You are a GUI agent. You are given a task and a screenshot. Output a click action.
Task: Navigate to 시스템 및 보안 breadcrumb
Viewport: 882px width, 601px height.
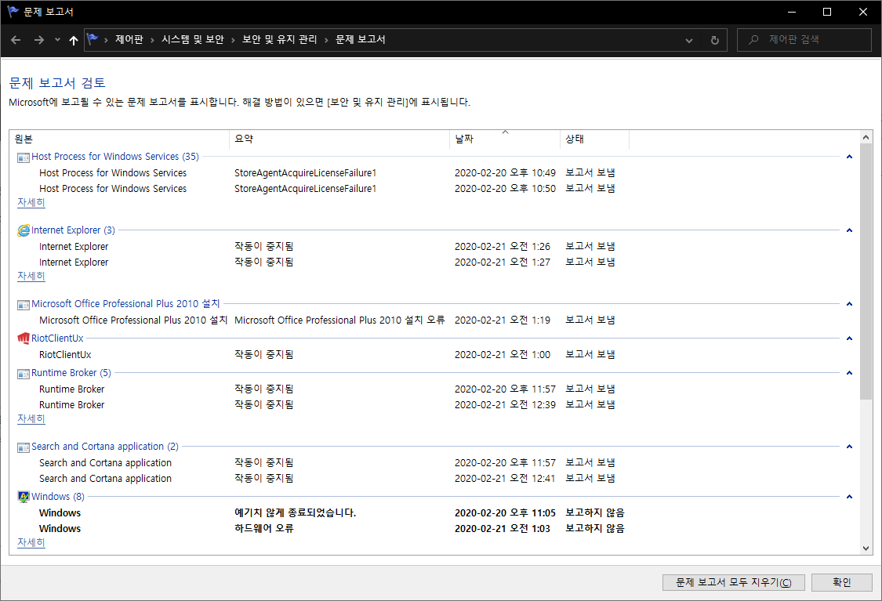click(x=193, y=39)
